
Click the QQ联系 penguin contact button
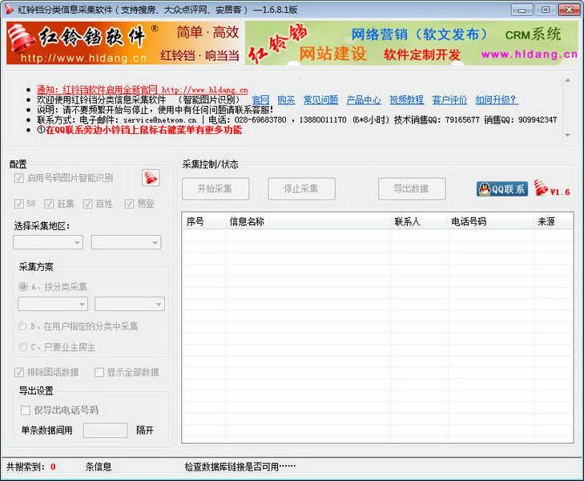coord(502,189)
